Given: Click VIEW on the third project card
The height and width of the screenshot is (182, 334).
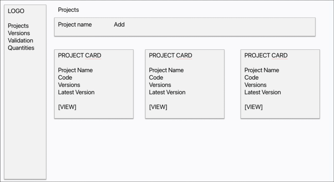Looking at the screenshot, I should [253, 107].
